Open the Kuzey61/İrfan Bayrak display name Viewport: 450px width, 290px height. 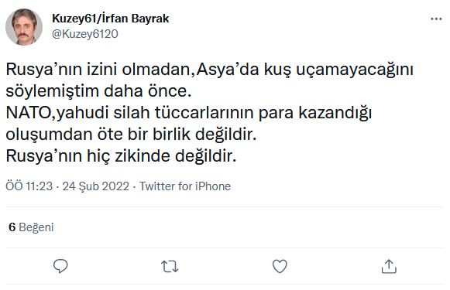point(111,19)
